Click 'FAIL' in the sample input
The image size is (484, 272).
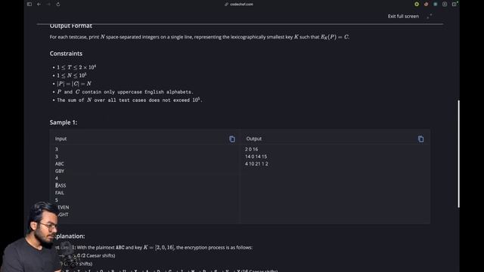[60, 193]
